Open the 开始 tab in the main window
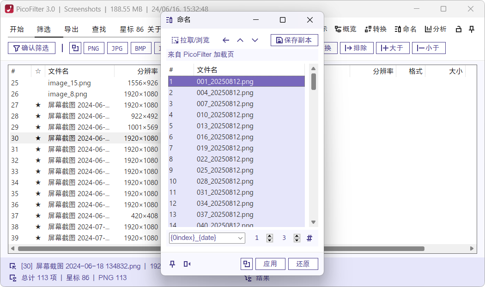 pyautogui.click(x=17, y=30)
